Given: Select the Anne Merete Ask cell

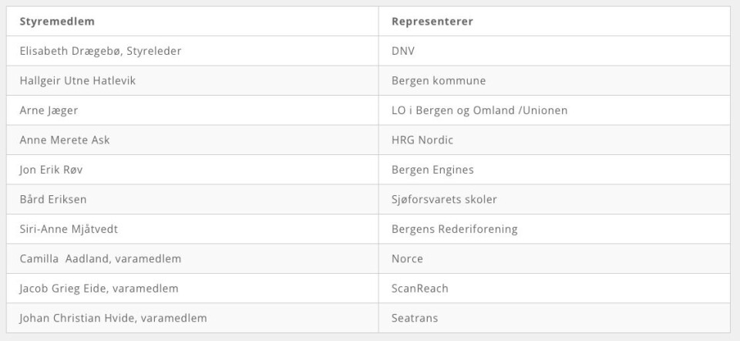Looking at the screenshot, I should pos(65,140).
